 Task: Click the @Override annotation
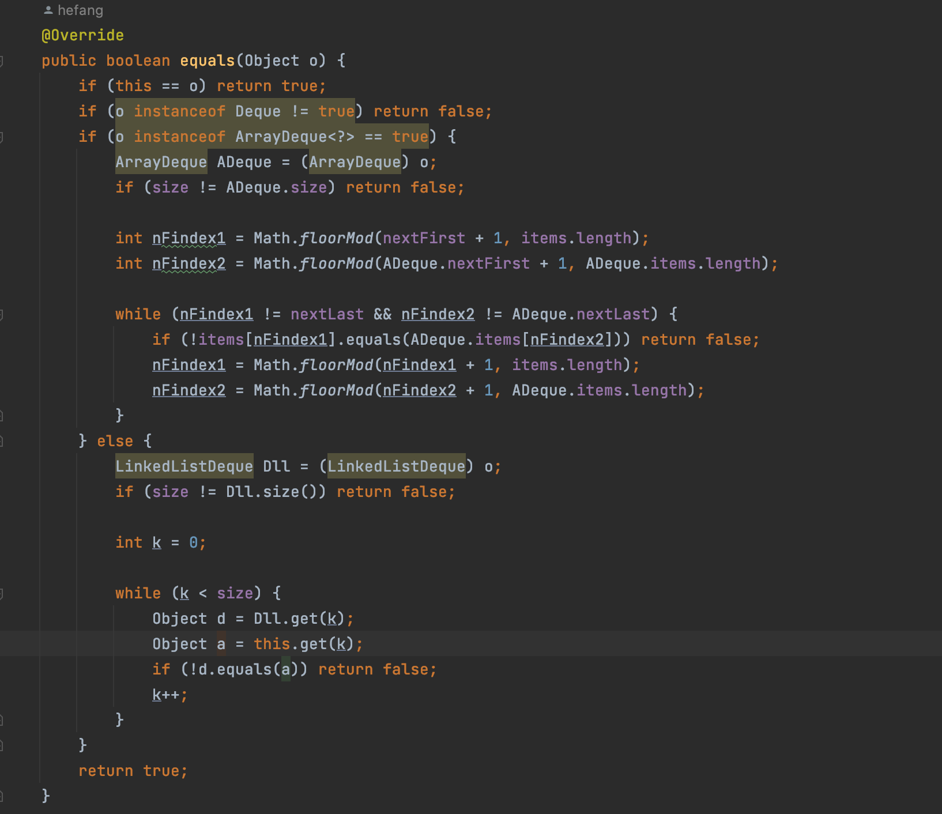click(x=82, y=35)
